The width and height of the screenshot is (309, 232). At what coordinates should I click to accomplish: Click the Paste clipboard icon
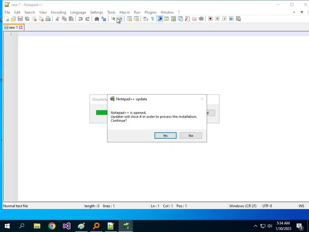[x=71, y=19]
